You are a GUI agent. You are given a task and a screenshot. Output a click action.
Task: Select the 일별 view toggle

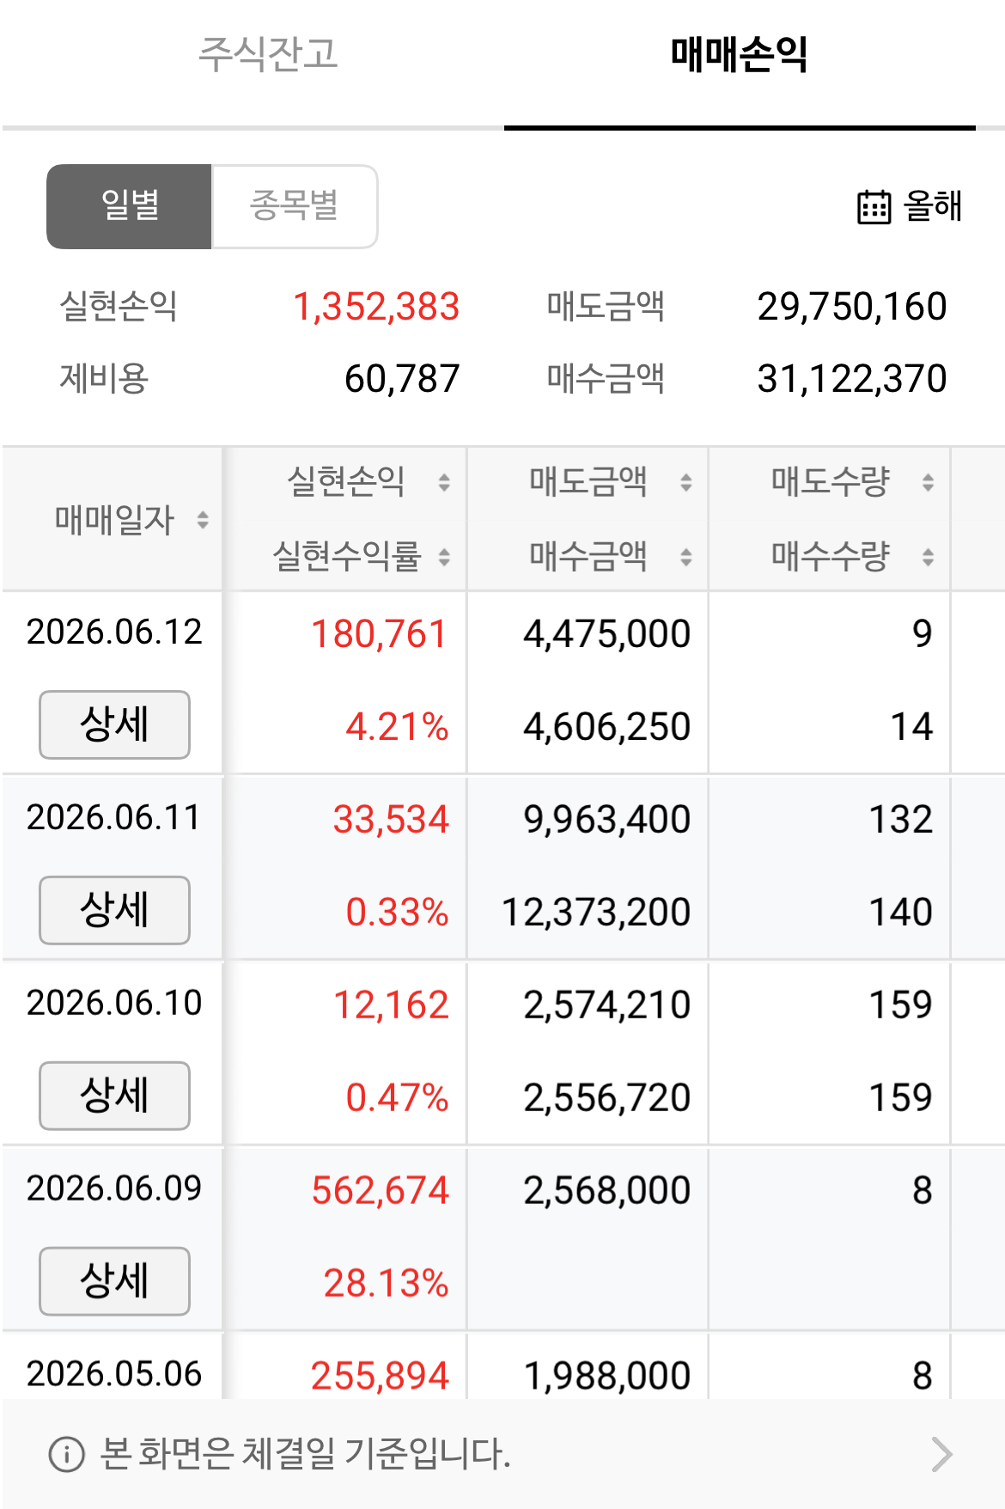click(x=129, y=206)
